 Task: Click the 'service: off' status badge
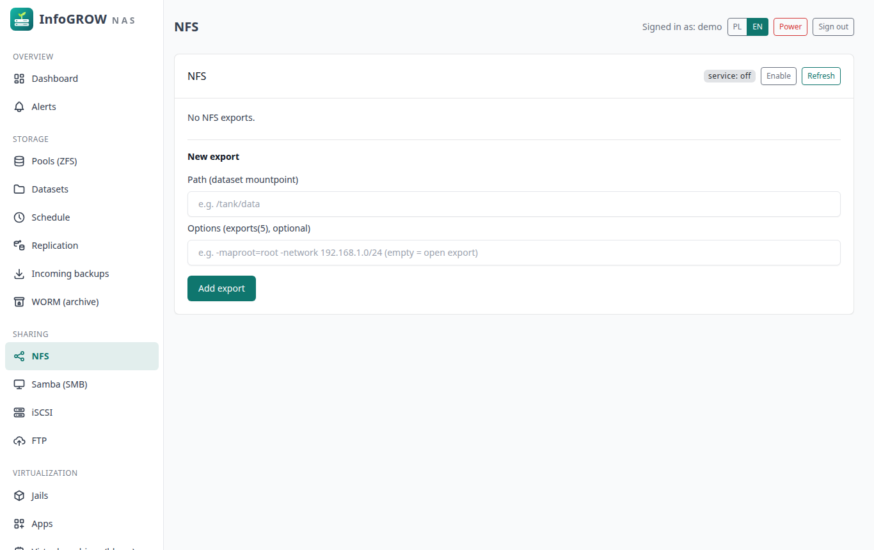pos(729,76)
